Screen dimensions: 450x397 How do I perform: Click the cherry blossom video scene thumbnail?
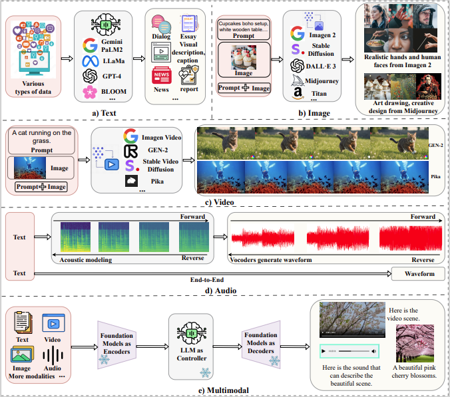click(x=352, y=320)
